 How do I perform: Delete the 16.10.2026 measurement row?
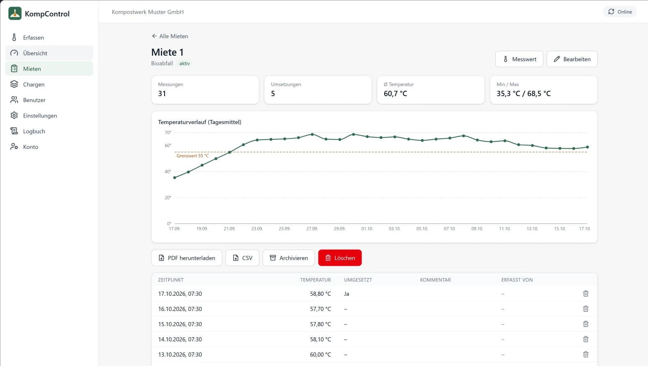click(x=586, y=309)
